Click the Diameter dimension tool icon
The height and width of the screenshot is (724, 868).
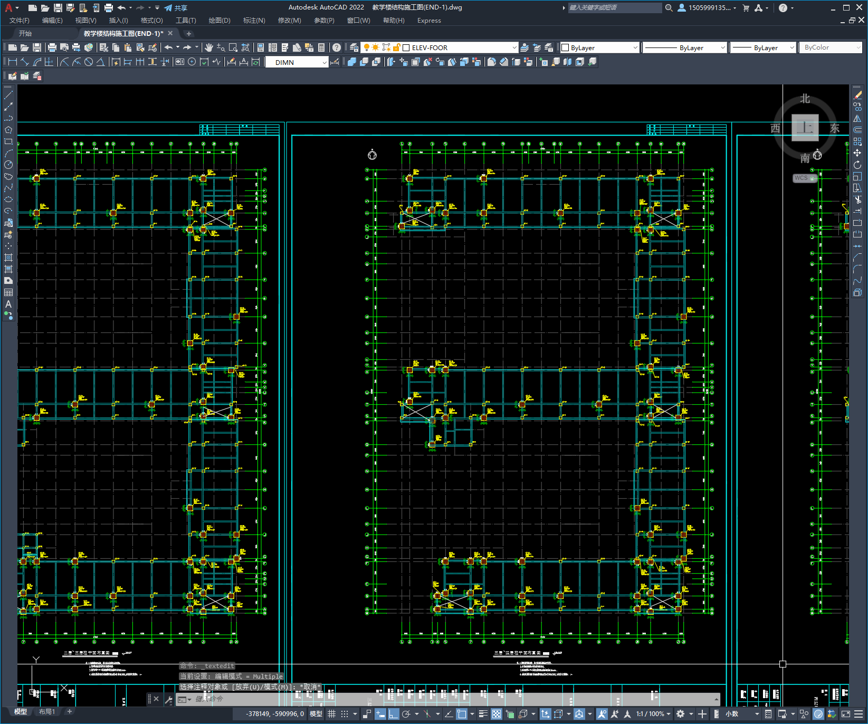click(x=89, y=62)
